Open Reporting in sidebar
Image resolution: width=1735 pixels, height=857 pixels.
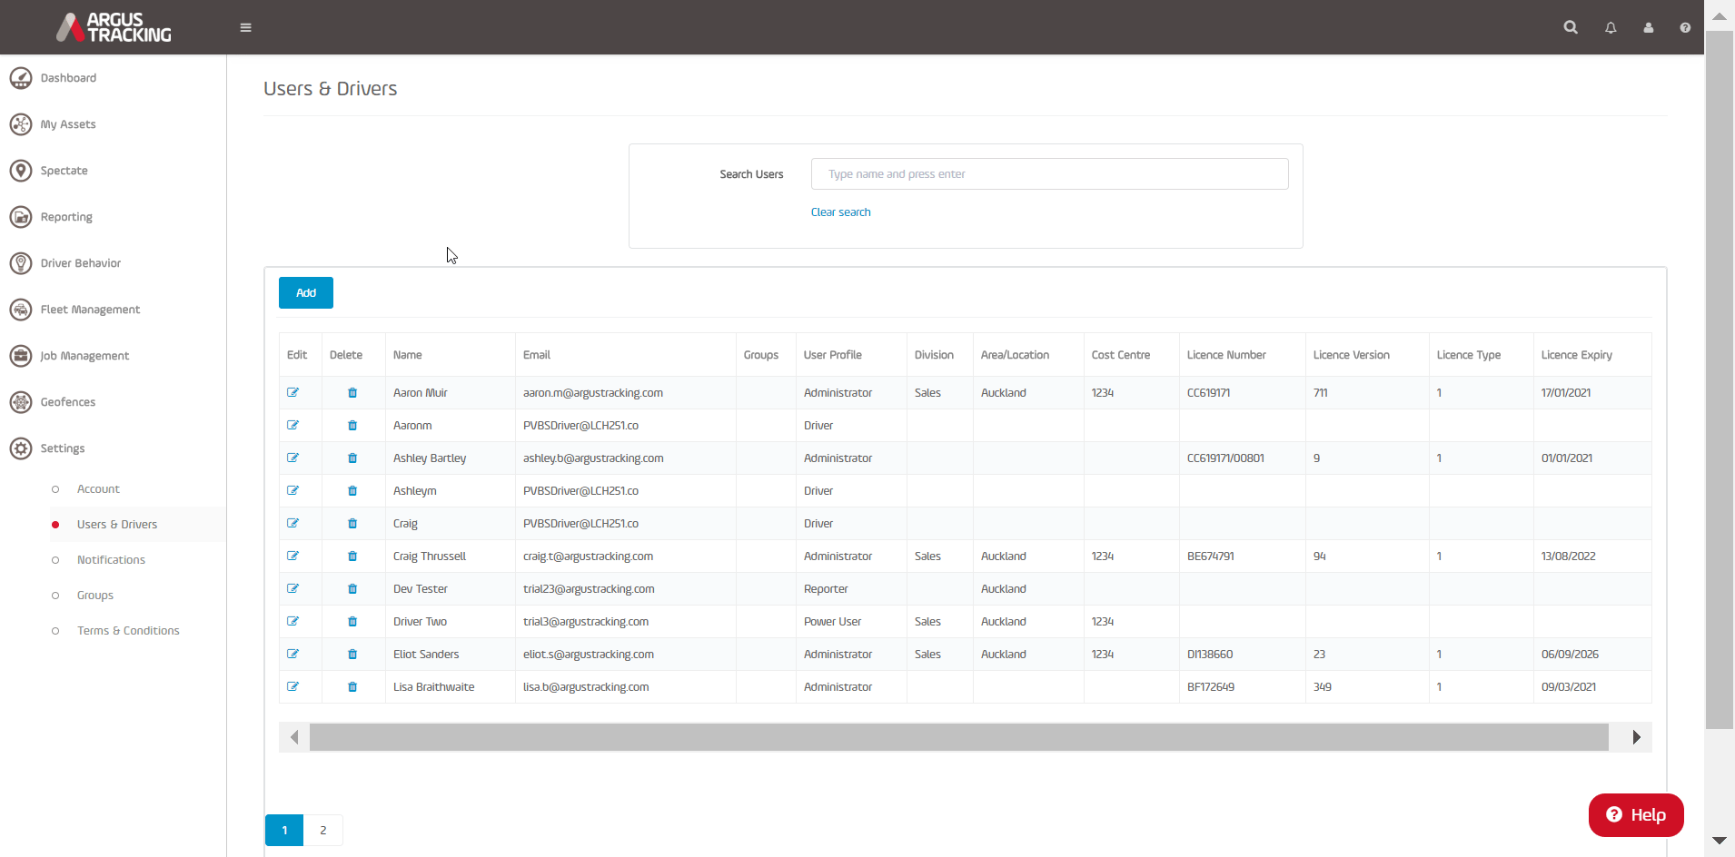point(66,217)
